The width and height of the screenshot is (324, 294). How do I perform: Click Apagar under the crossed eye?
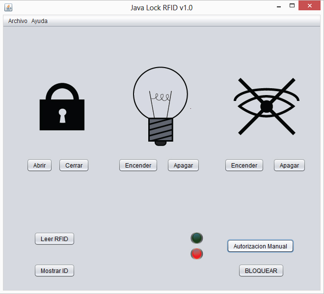tap(289, 165)
